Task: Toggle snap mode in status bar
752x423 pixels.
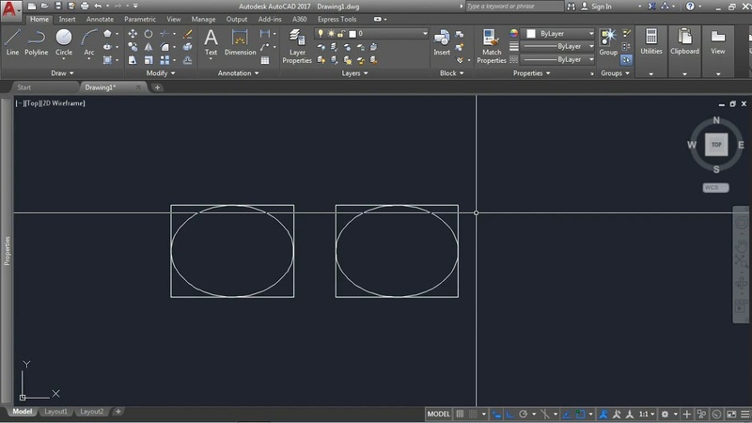Action: pyautogui.click(x=473, y=414)
